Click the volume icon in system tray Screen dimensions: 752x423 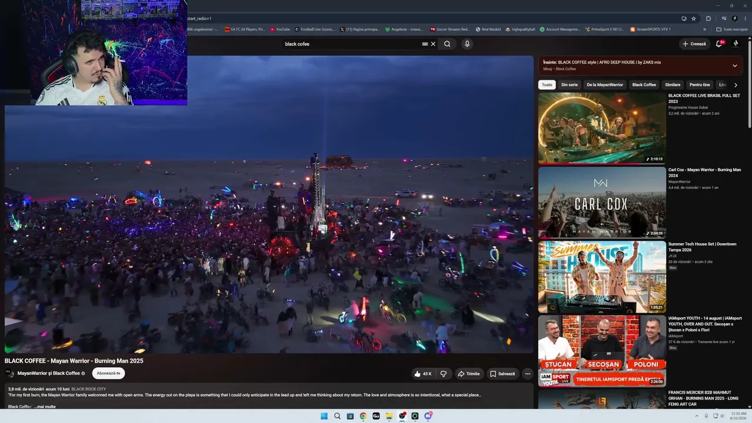tap(722, 416)
